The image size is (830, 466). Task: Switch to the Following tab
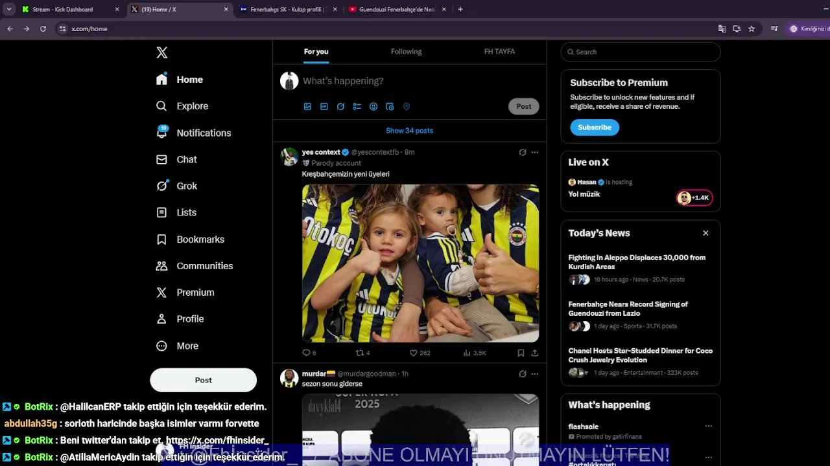(406, 52)
